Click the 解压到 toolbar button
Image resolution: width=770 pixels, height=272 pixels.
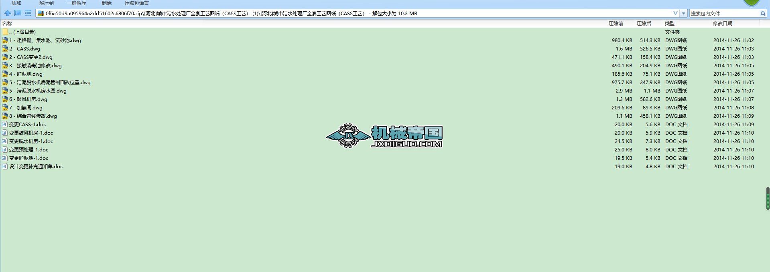click(x=47, y=3)
